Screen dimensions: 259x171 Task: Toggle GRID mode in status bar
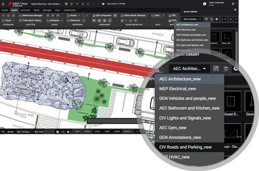point(77,131)
